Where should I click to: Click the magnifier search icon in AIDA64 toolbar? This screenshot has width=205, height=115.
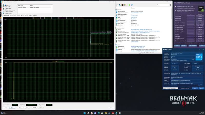(x=132, y=5)
